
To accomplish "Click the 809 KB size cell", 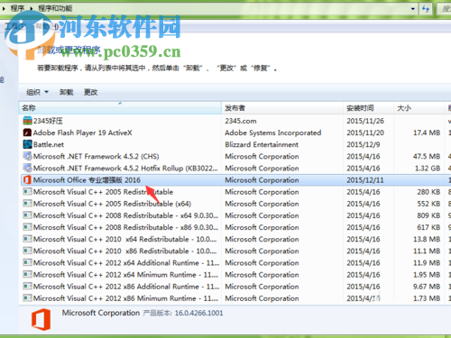I will click(428, 215).
